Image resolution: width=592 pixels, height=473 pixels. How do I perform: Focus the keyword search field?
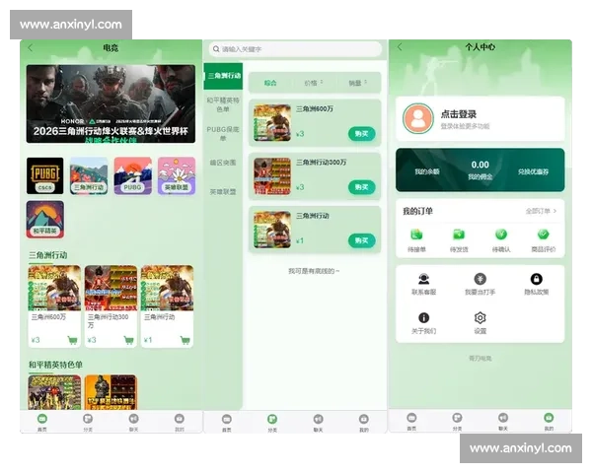coord(295,49)
